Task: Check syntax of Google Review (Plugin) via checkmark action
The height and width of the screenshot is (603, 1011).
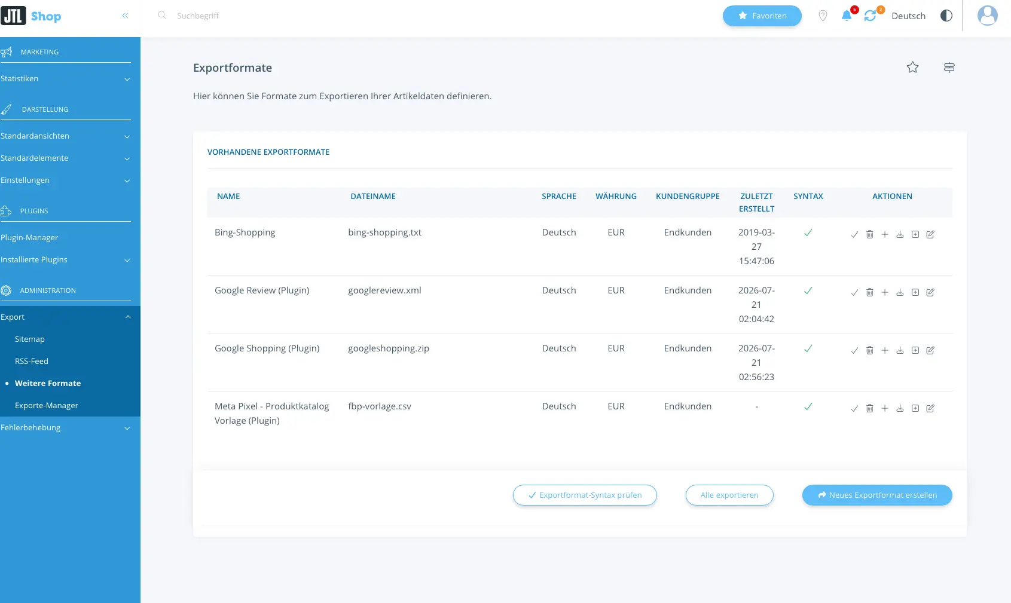Action: pos(854,292)
